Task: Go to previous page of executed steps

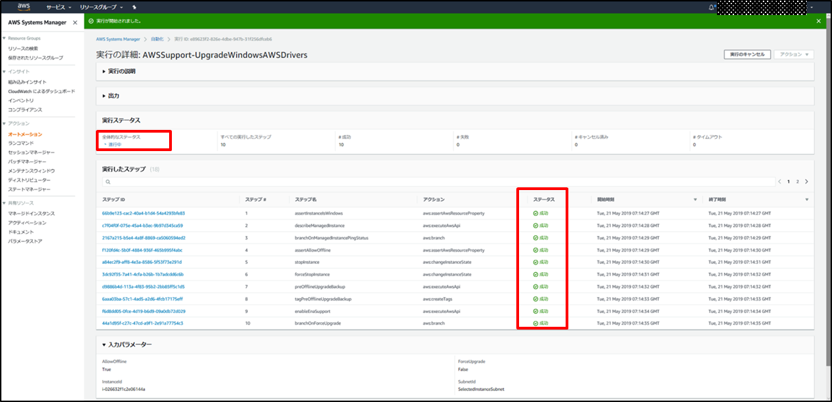Action: pos(779,182)
